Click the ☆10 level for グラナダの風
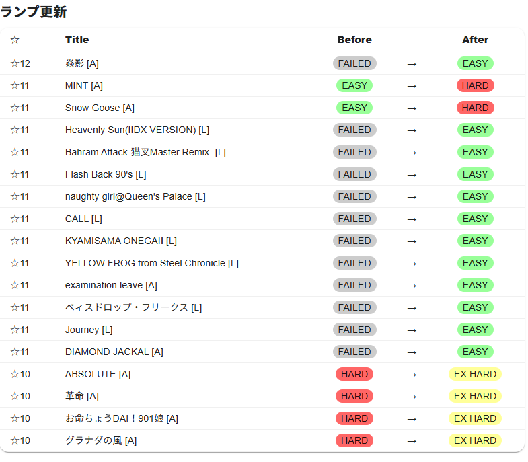528x462 pixels. [20, 440]
